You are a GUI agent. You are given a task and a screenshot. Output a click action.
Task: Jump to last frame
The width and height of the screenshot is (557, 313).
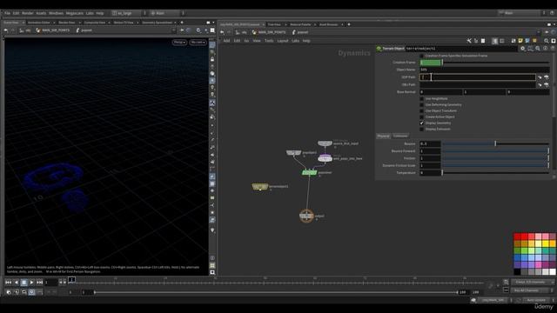pyautogui.click(x=39, y=283)
